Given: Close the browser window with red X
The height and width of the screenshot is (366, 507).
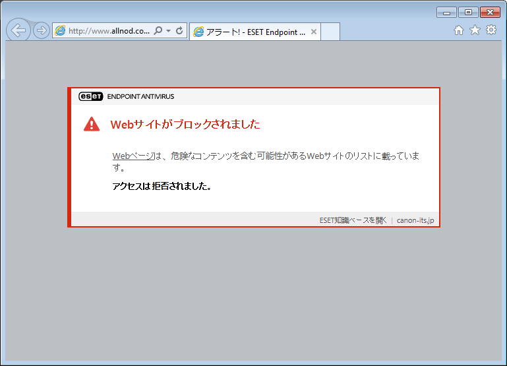Looking at the screenshot, I should (490, 13).
